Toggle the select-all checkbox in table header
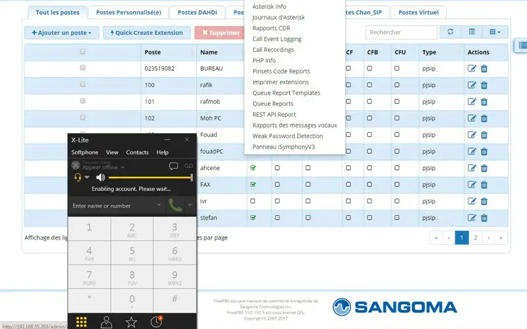The height and width of the screenshot is (329, 527). point(82,52)
